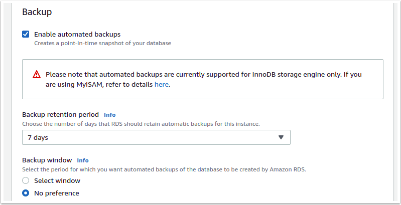
Task: Click the 'Backup retention period' field label
Action: point(61,115)
